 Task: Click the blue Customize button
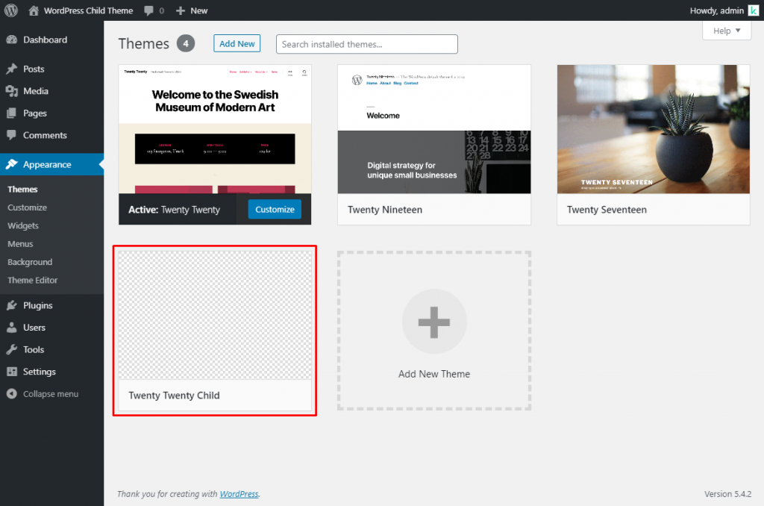(275, 209)
